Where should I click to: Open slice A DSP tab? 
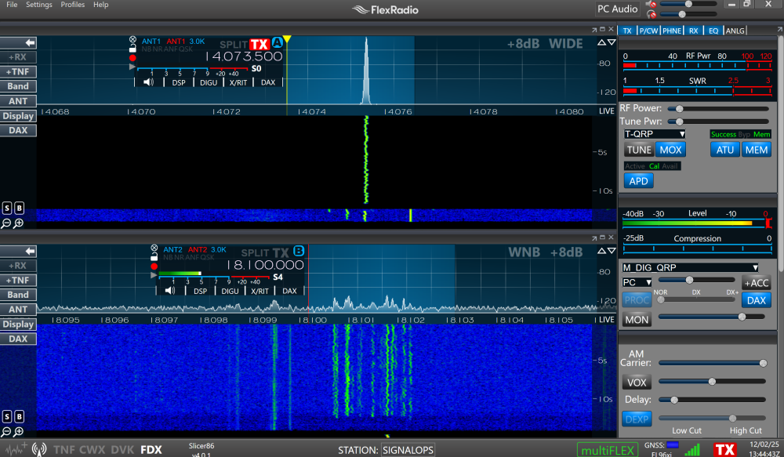pyautogui.click(x=179, y=82)
